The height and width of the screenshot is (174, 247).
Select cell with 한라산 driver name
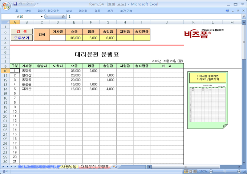click(27, 75)
